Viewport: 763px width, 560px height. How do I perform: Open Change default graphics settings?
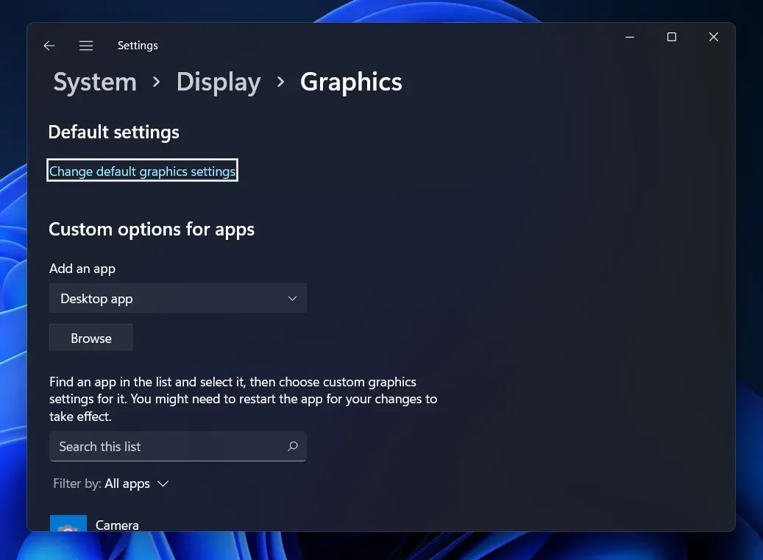(142, 170)
